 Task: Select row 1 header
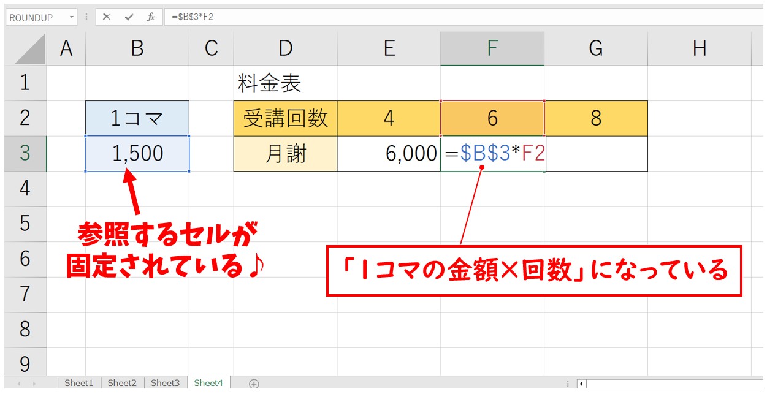click(25, 83)
